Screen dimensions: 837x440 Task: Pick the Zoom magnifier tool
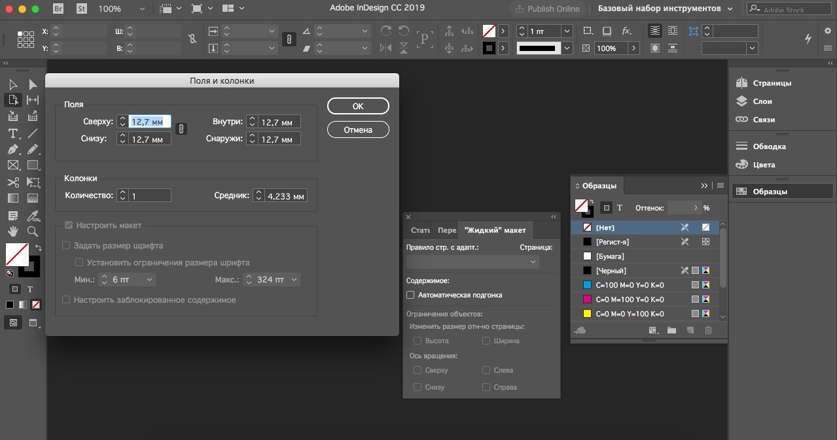(x=33, y=231)
